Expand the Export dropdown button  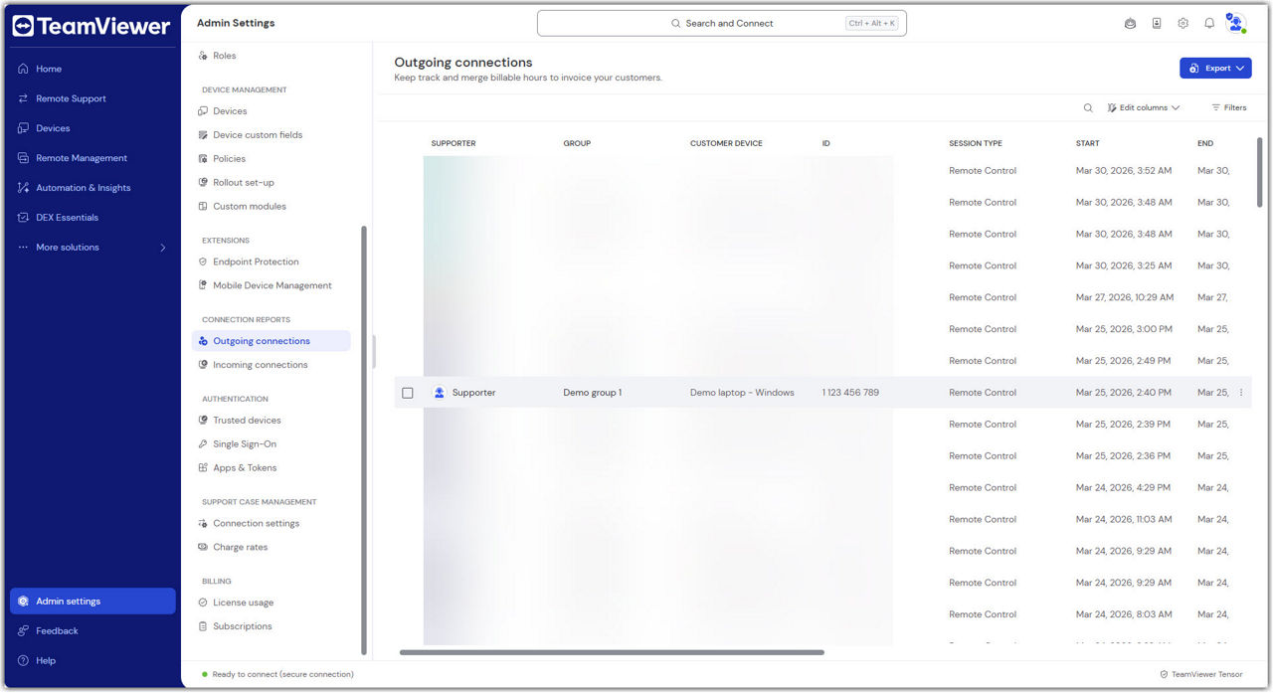pyautogui.click(x=1215, y=69)
